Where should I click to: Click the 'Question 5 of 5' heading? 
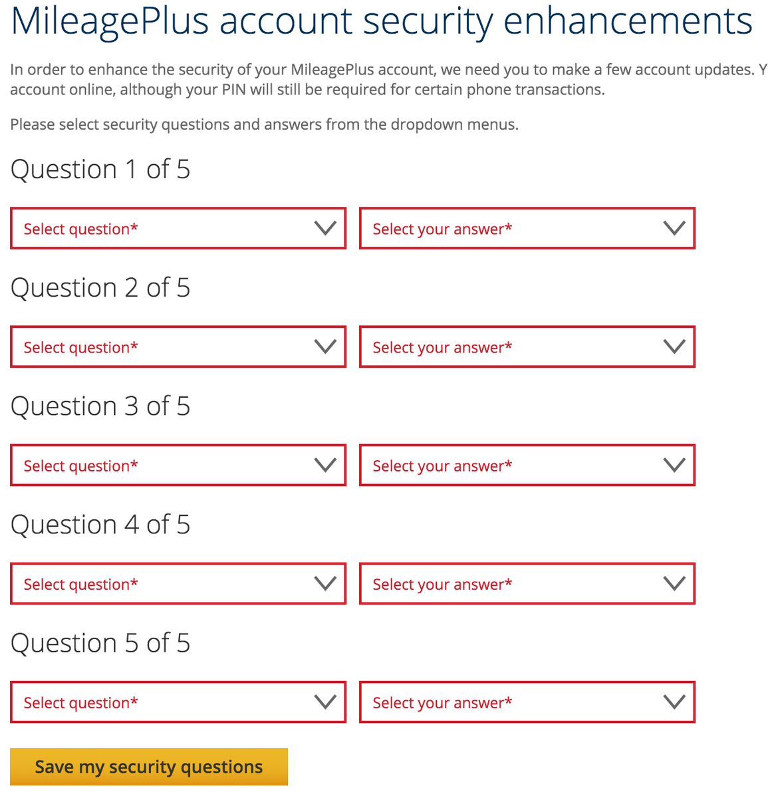coord(100,643)
